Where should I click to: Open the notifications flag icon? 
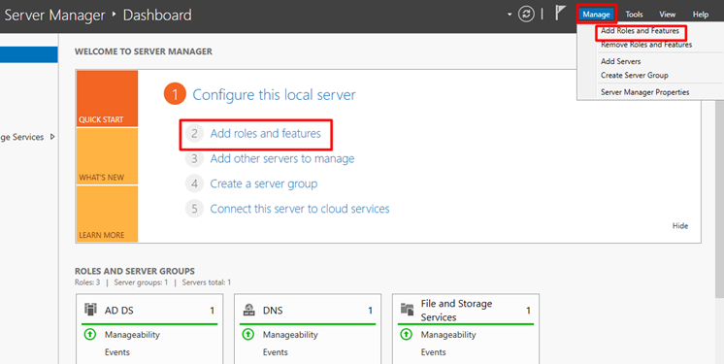[x=560, y=13]
